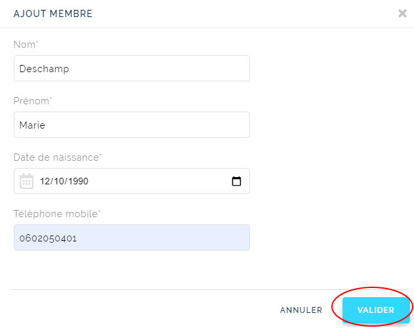The width and height of the screenshot is (414, 328).
Task: Click the Nom field label
Action: click(26, 45)
